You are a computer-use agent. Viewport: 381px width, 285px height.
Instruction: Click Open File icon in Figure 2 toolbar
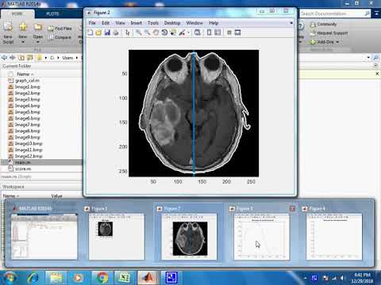pyautogui.click(x=98, y=32)
